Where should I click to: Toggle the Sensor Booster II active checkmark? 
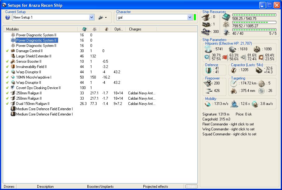(x=7, y=61)
